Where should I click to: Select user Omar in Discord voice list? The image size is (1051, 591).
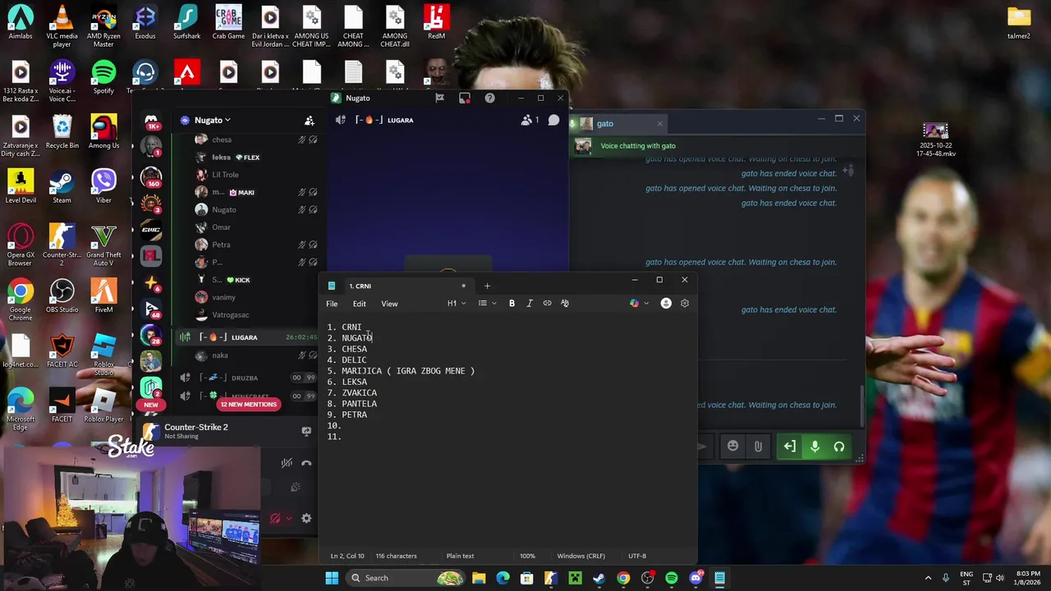(x=221, y=227)
